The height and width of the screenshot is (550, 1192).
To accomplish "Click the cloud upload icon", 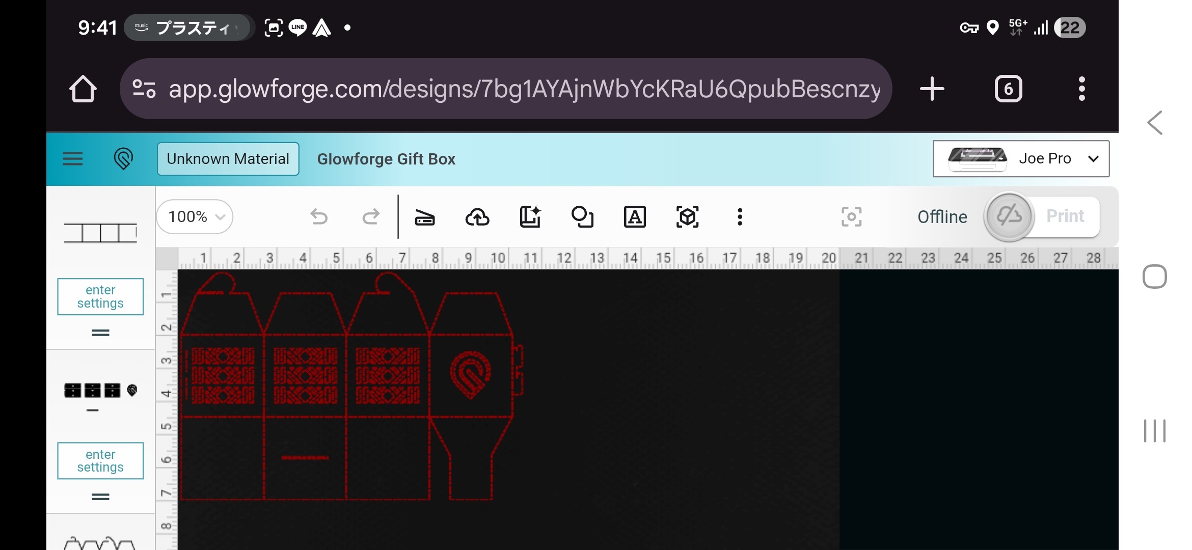I will (x=477, y=217).
